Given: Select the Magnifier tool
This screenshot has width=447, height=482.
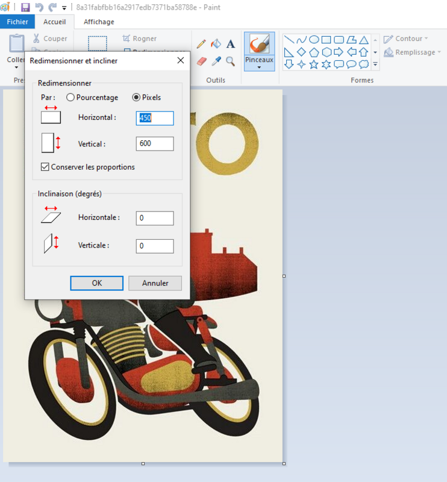Looking at the screenshot, I should pos(231,61).
